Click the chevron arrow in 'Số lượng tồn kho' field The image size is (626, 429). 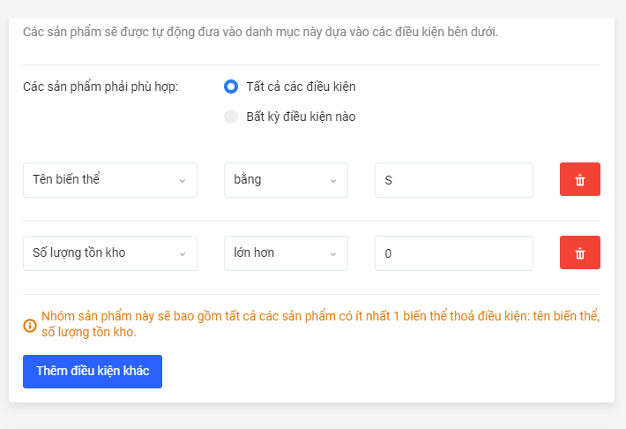coord(183,253)
